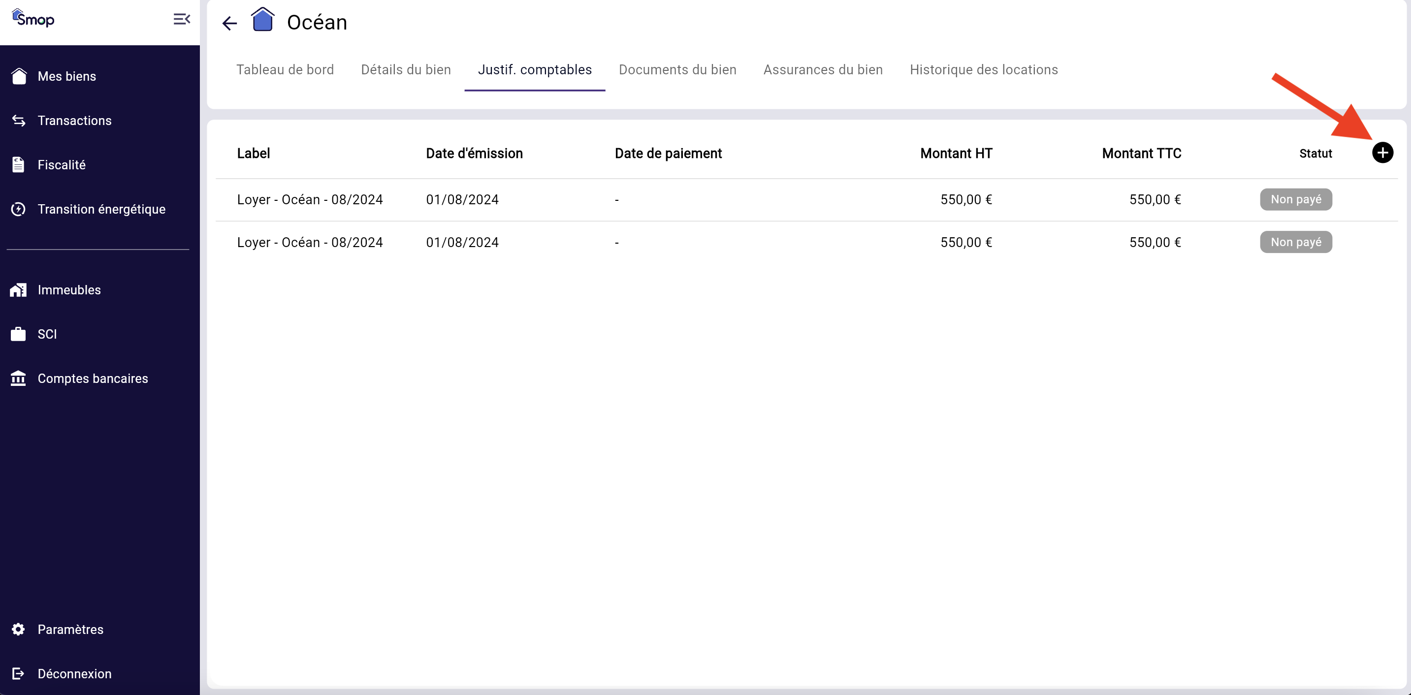Open Mes biens in sidebar

pos(66,76)
